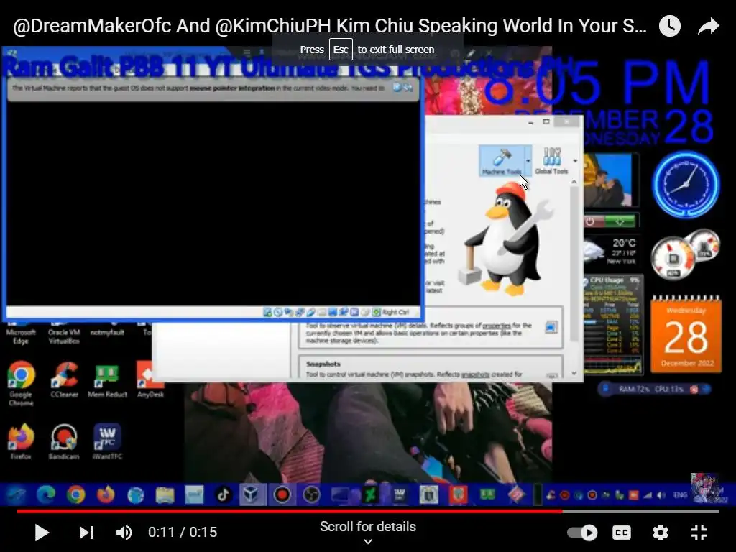The width and height of the screenshot is (736, 552).
Task: Select the VirtualBox taskbar button
Action: coord(252,494)
